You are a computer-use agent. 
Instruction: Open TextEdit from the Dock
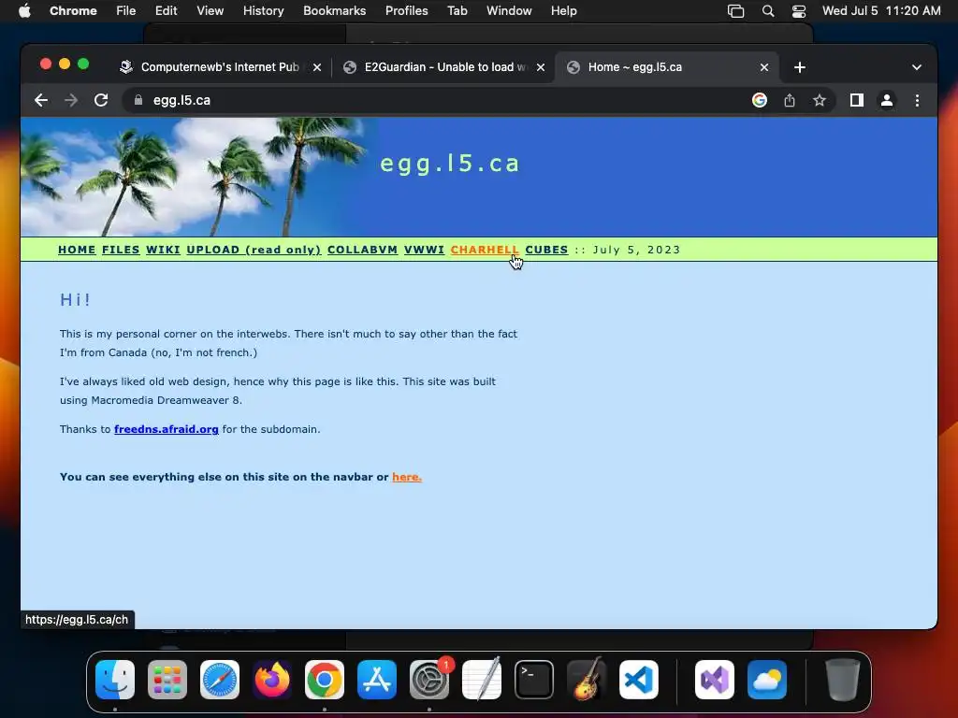tap(482, 680)
